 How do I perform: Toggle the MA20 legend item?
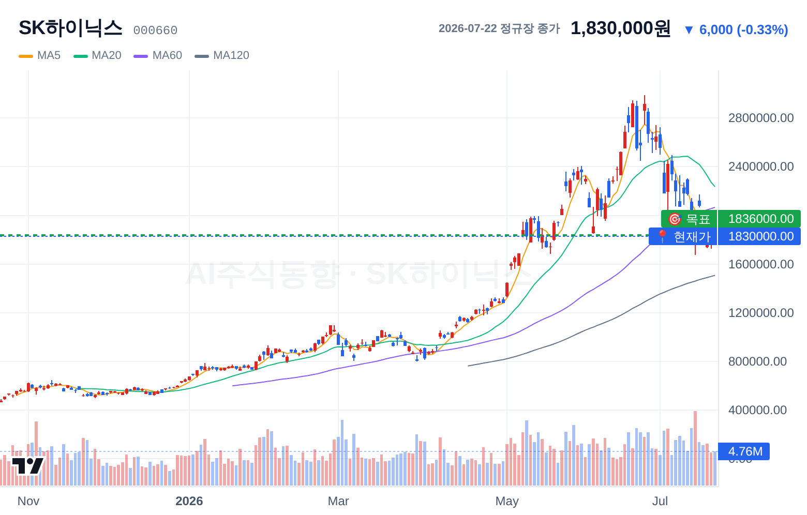click(x=97, y=55)
